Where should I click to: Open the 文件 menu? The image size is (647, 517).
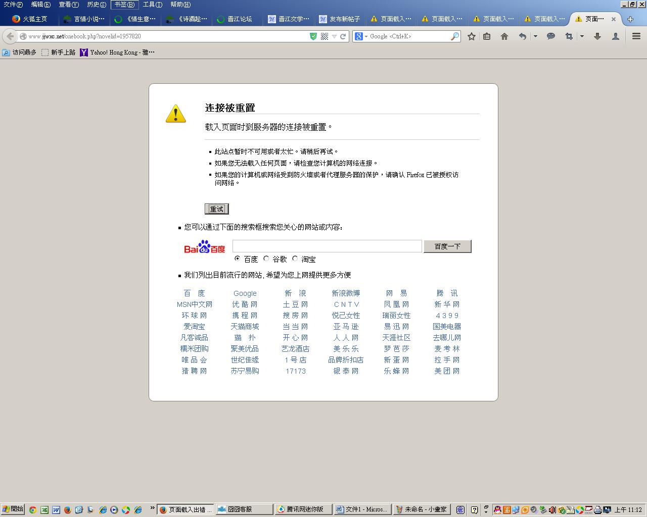[x=13, y=5]
